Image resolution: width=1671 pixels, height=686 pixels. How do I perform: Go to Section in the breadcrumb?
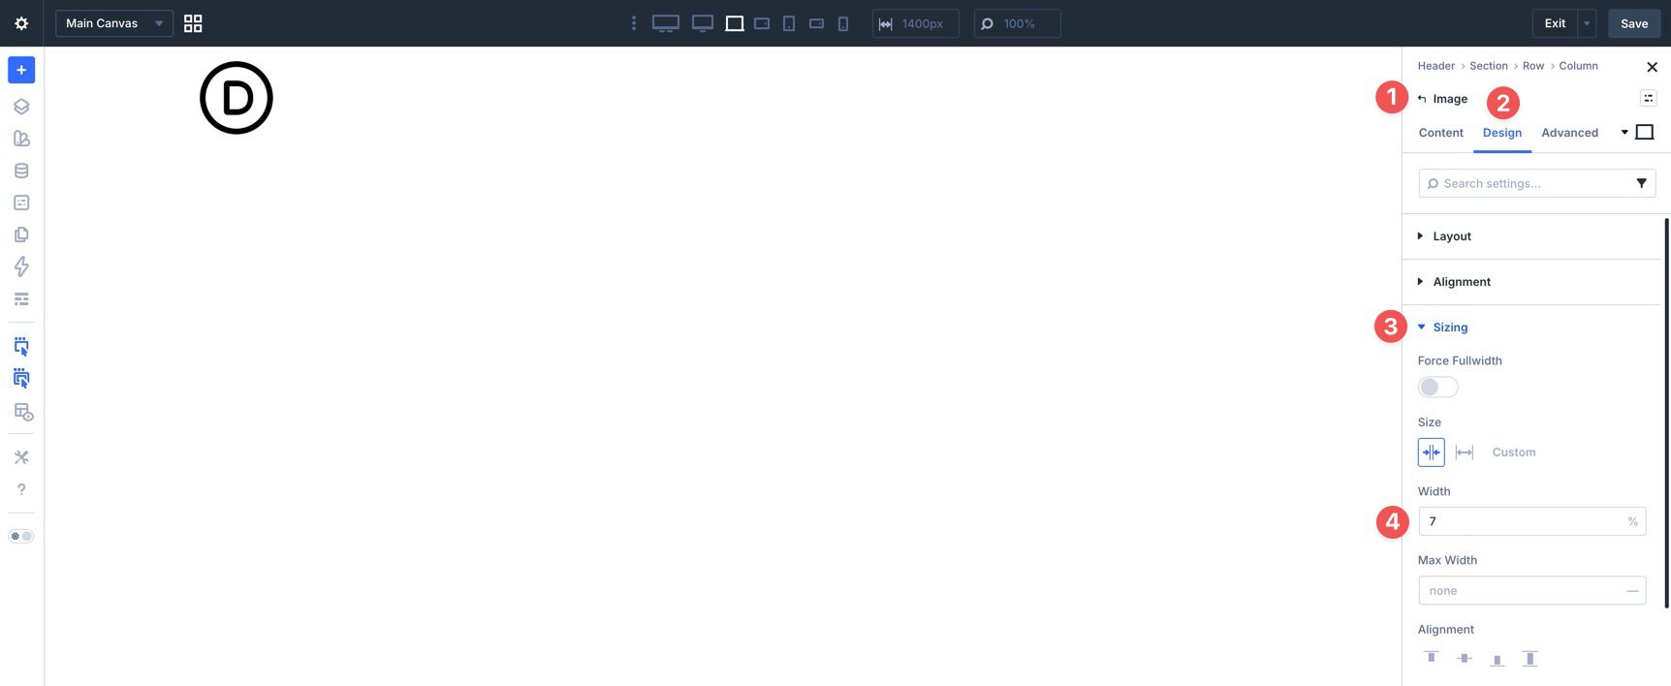[x=1488, y=66]
